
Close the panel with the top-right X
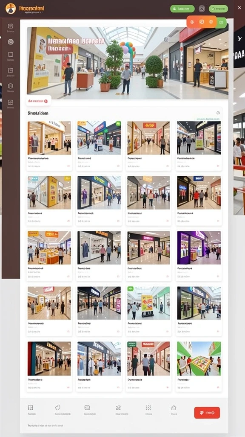pos(239,8)
